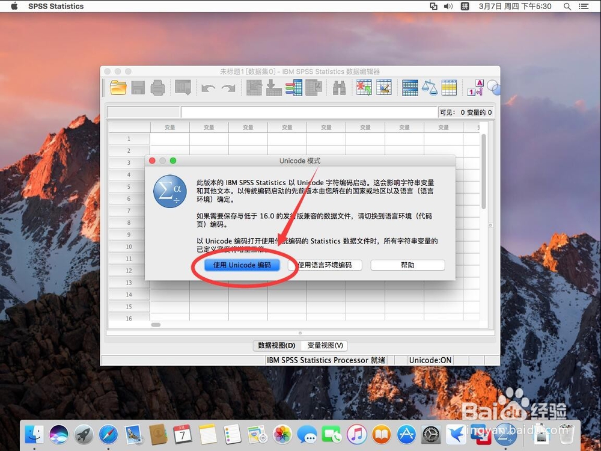Viewport: 601px width, 451px height.
Task: Click the horizontal scrollbar thumb below the grid
Action: pyautogui.click(x=156, y=325)
